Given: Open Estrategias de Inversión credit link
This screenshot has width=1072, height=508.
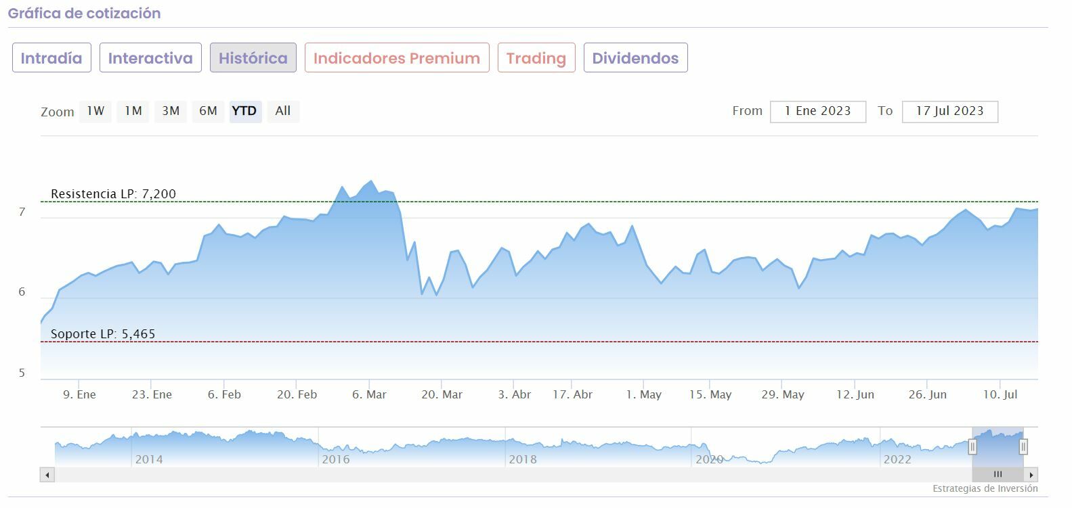Looking at the screenshot, I should coord(985,488).
